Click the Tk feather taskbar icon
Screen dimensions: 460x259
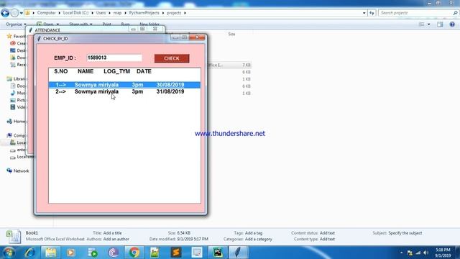[238, 253]
